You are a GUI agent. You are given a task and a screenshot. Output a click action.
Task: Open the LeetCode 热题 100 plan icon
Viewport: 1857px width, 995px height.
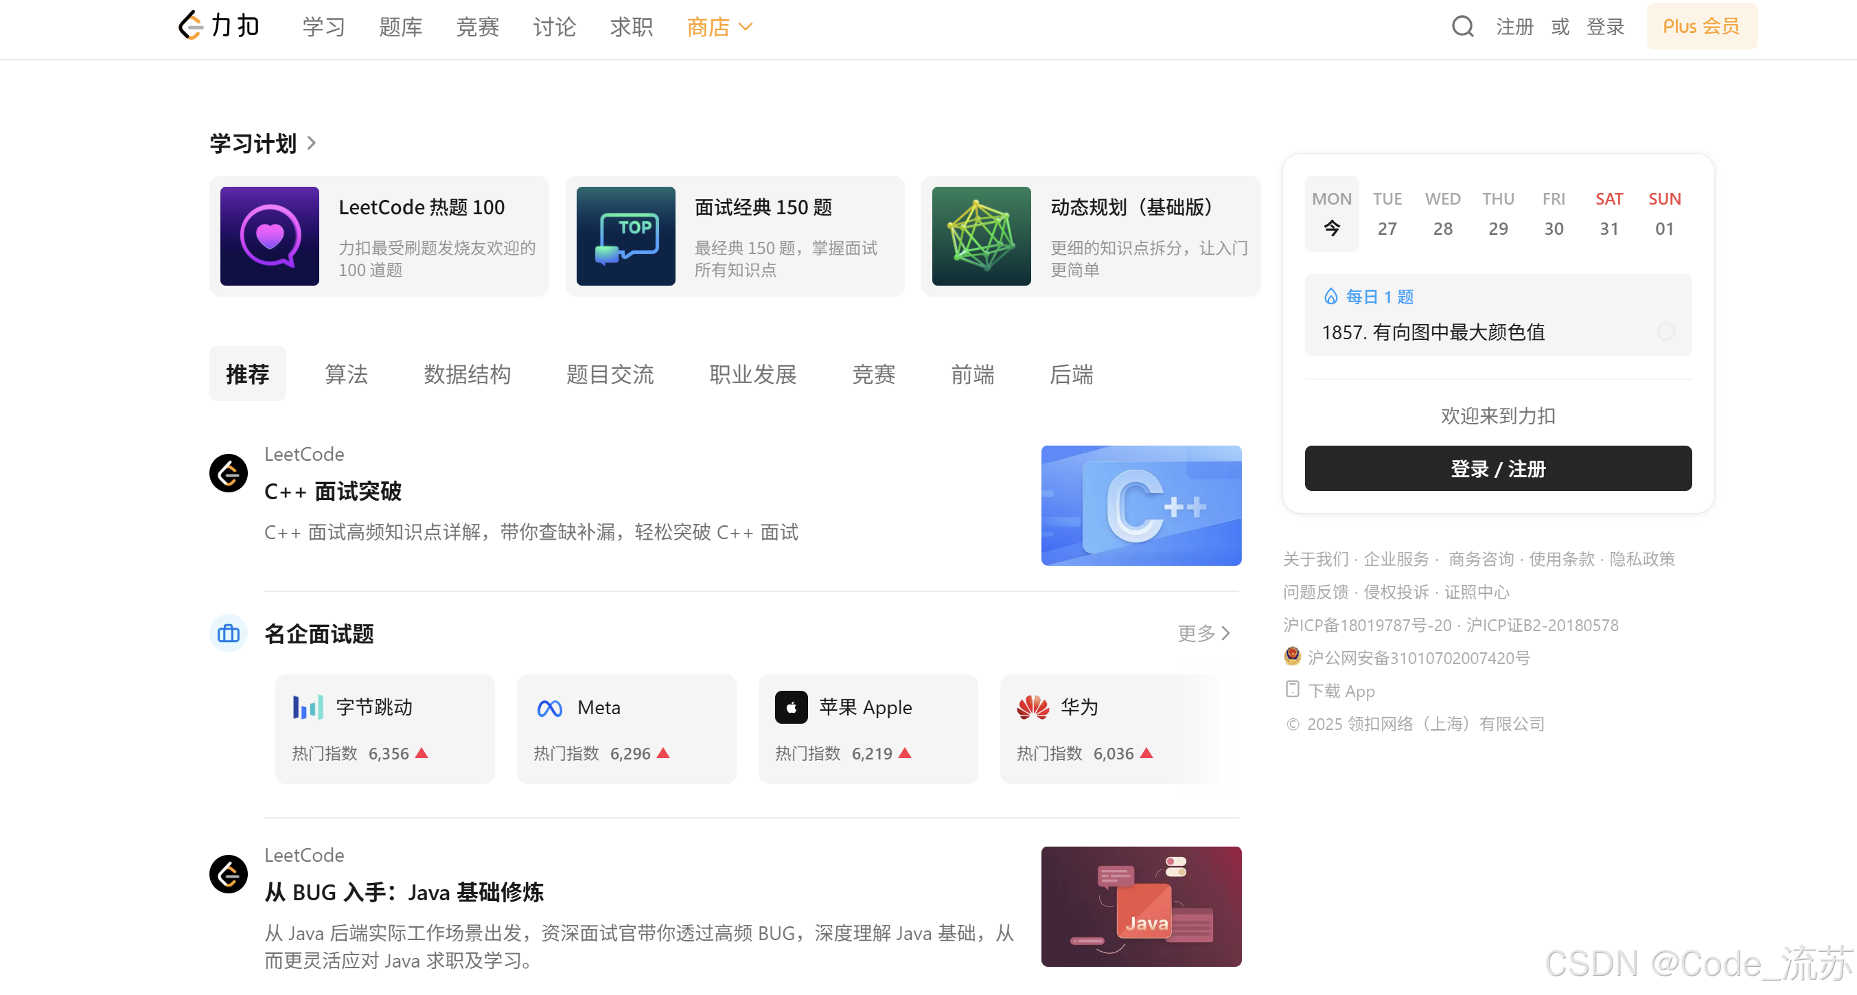point(270,236)
